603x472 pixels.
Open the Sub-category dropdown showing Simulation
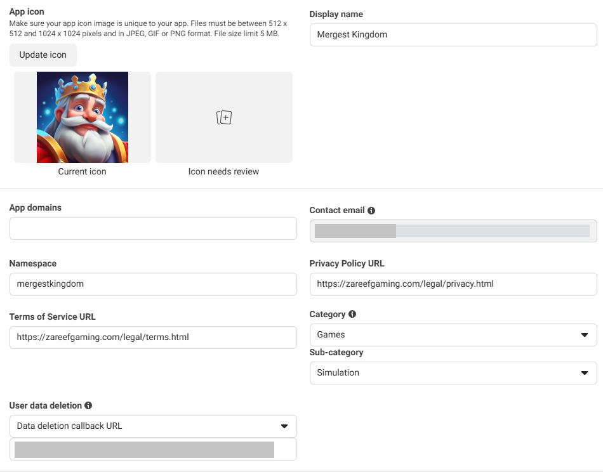coord(453,372)
